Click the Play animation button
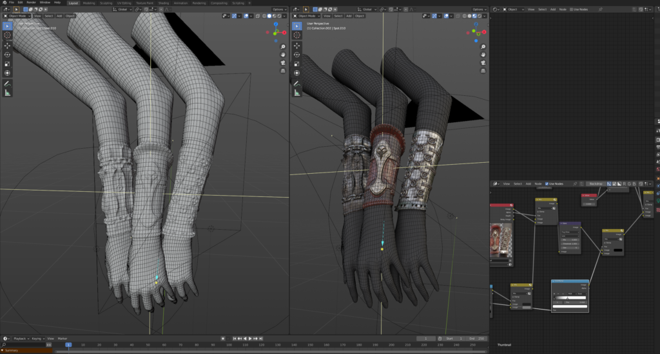 pos(250,338)
